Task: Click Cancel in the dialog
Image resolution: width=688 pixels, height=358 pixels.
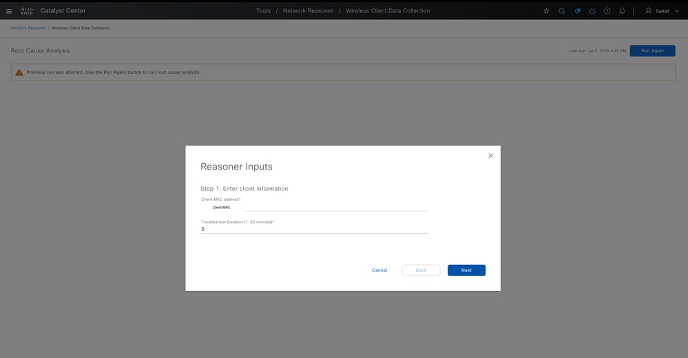Action: coord(379,271)
